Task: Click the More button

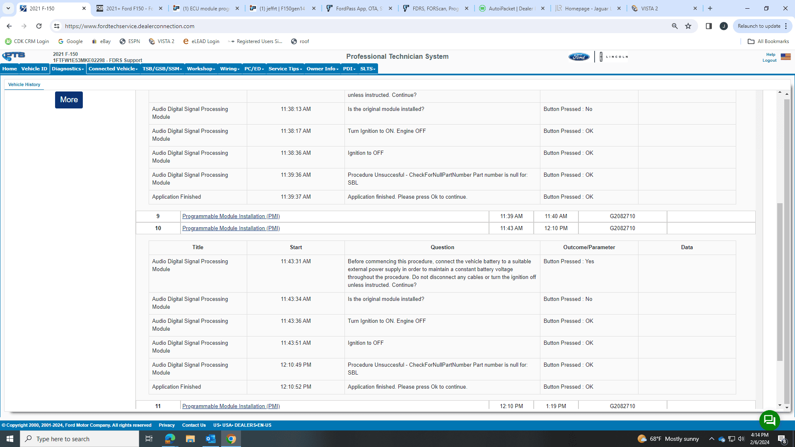Action: [69, 100]
